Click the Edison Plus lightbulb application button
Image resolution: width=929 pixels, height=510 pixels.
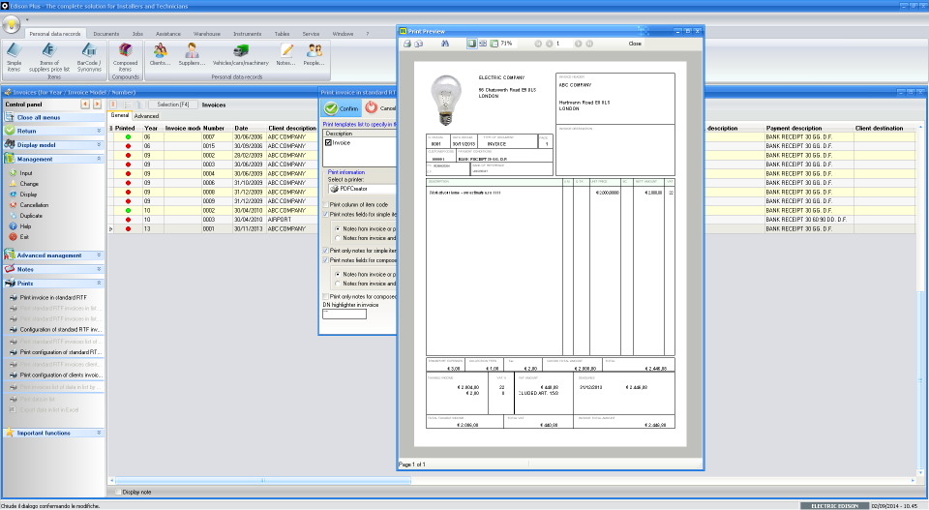tap(12, 23)
